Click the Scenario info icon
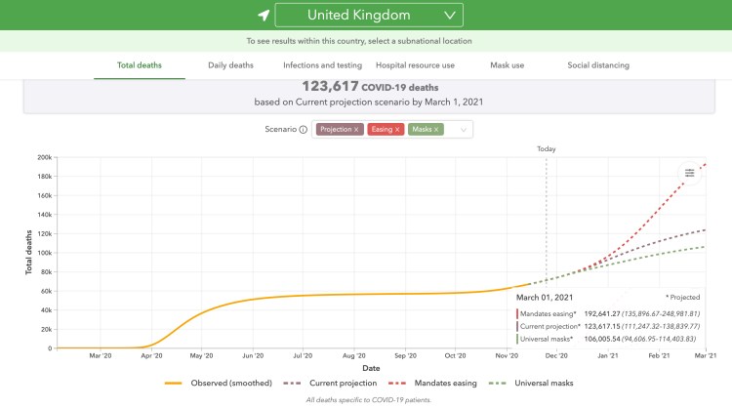 tap(303, 129)
